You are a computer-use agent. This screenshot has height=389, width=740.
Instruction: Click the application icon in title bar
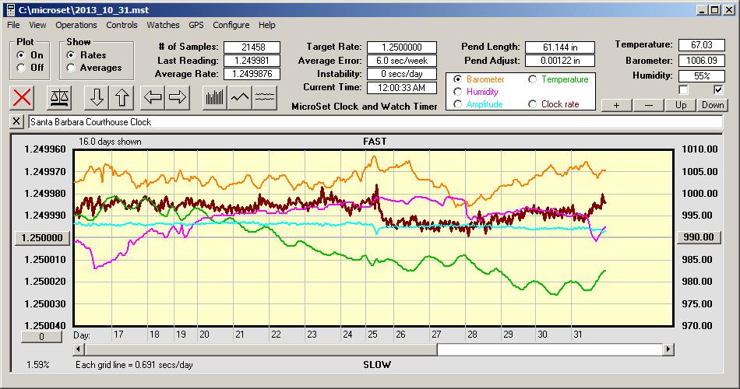(x=10, y=9)
